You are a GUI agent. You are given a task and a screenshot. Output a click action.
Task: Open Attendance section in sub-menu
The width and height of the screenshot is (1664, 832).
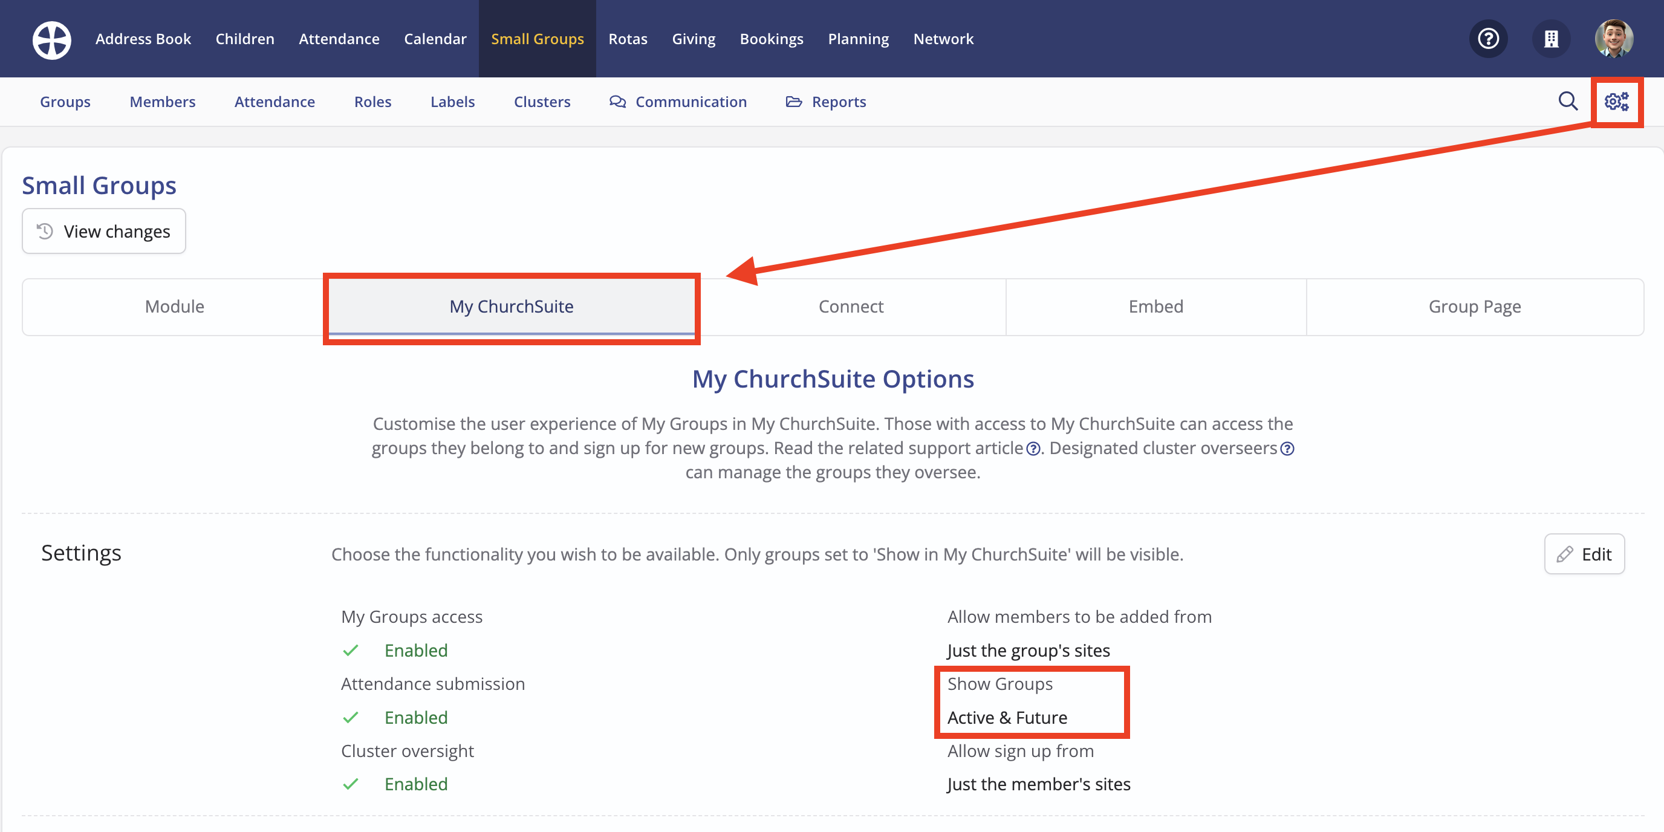275,102
